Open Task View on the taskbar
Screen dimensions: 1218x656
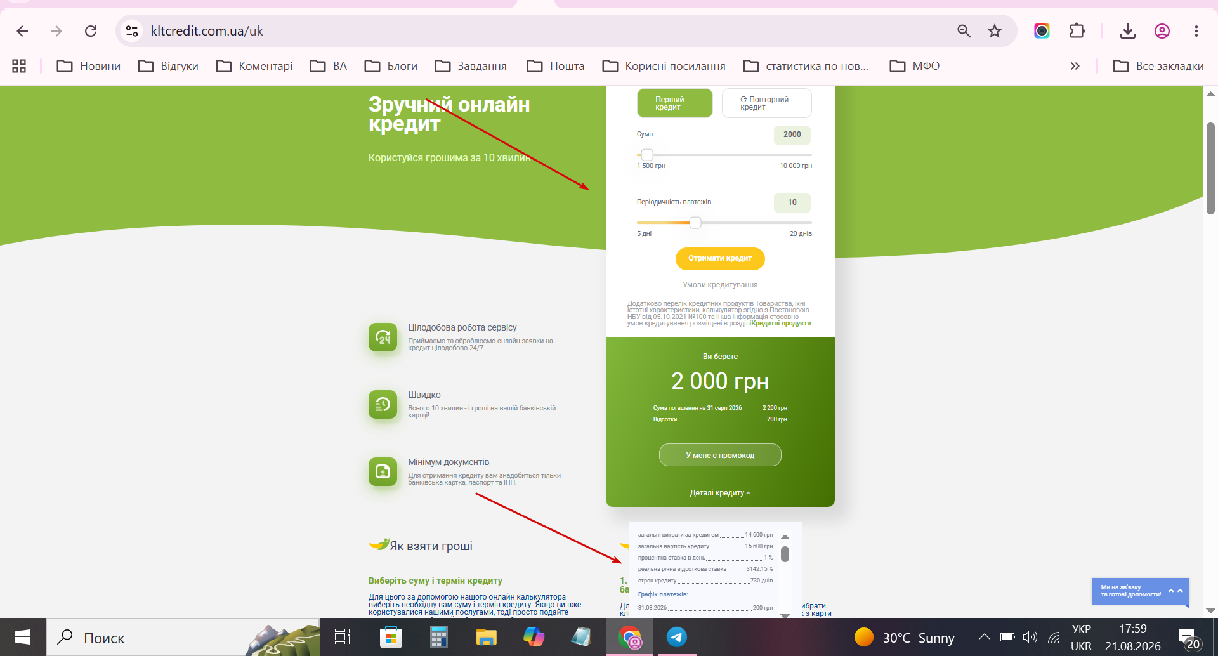tap(343, 637)
